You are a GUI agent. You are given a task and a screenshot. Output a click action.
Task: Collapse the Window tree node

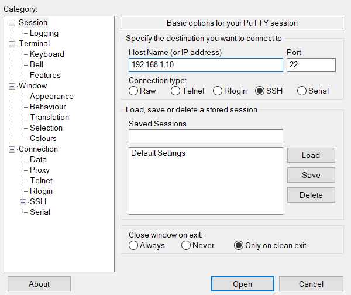click(12, 86)
